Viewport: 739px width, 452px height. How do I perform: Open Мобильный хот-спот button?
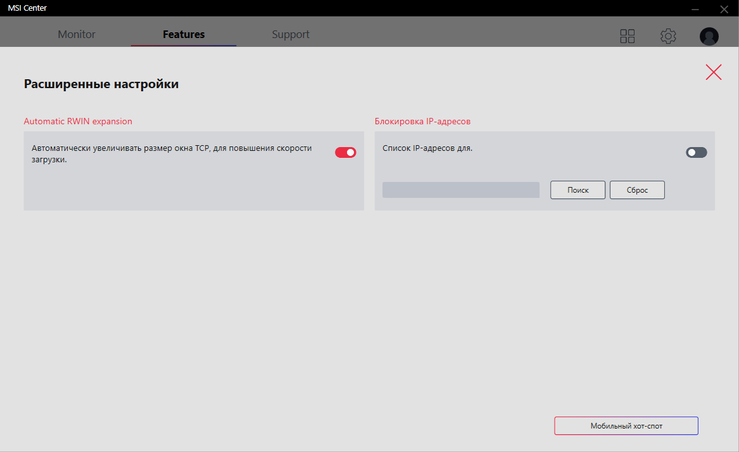coord(626,425)
